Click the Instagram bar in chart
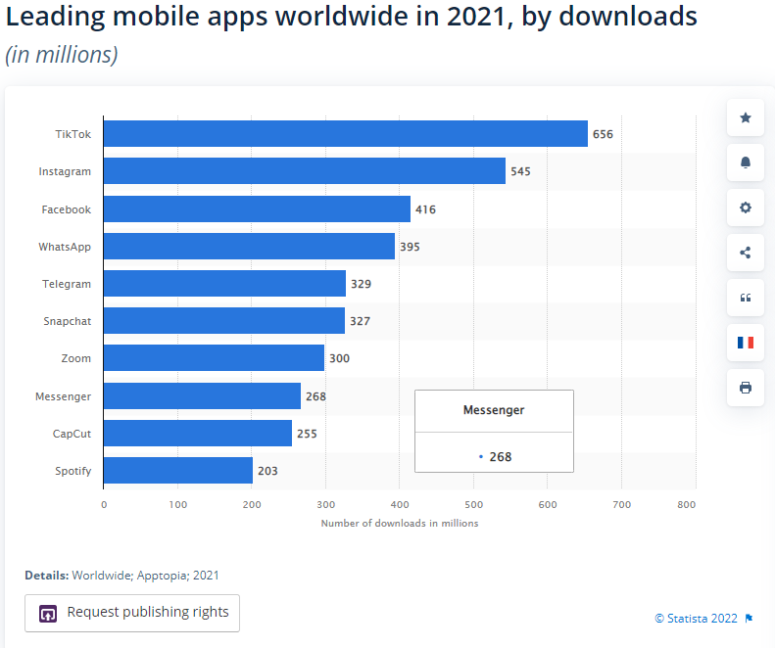 click(305, 171)
